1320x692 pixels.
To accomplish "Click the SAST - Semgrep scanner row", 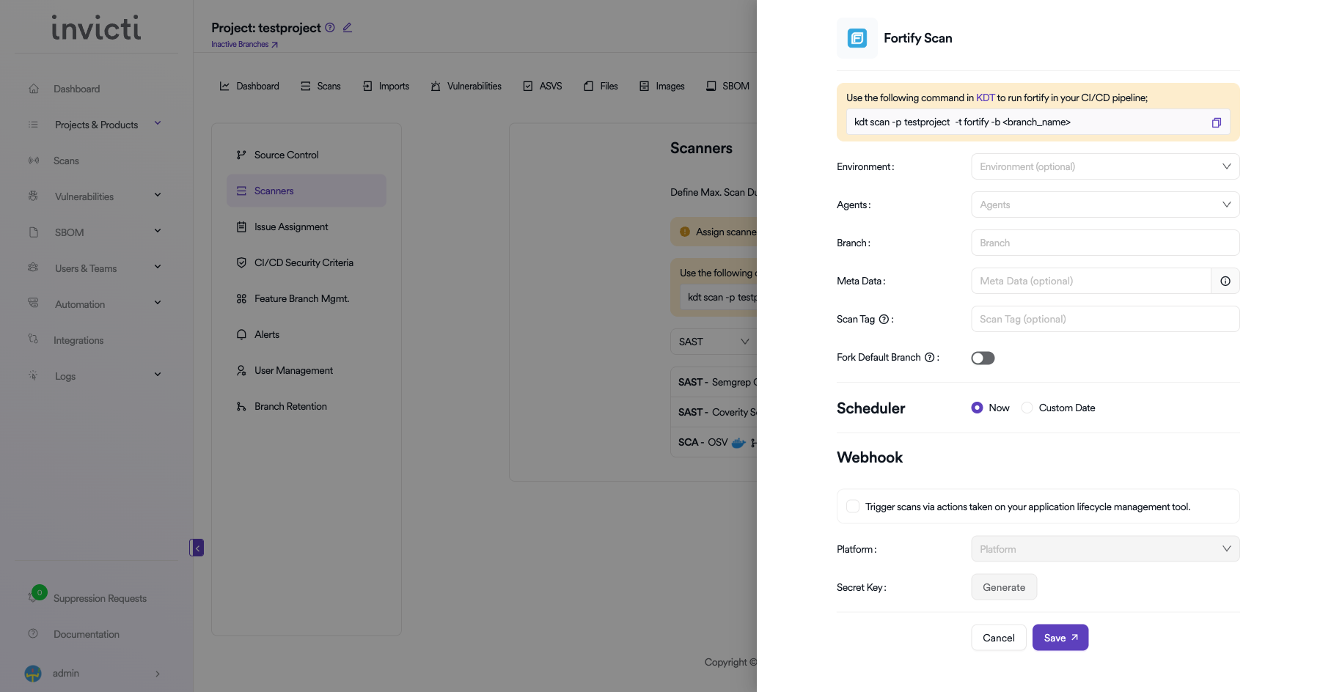I will coord(714,382).
